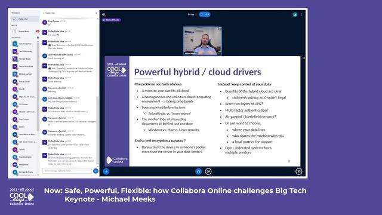Click the blue listen-only headphones audio button
Image resolution: width=382 pixels, height=215 pixels.
[x=199, y=171]
